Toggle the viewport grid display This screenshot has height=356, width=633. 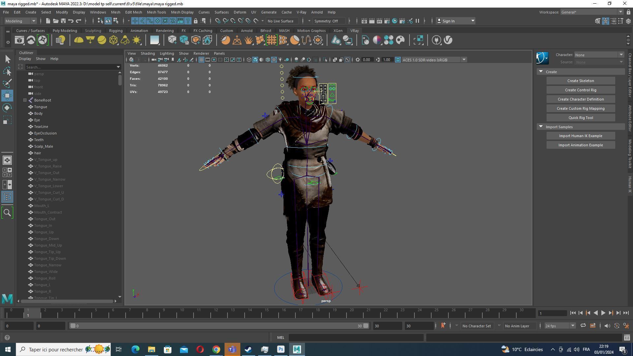201,60
